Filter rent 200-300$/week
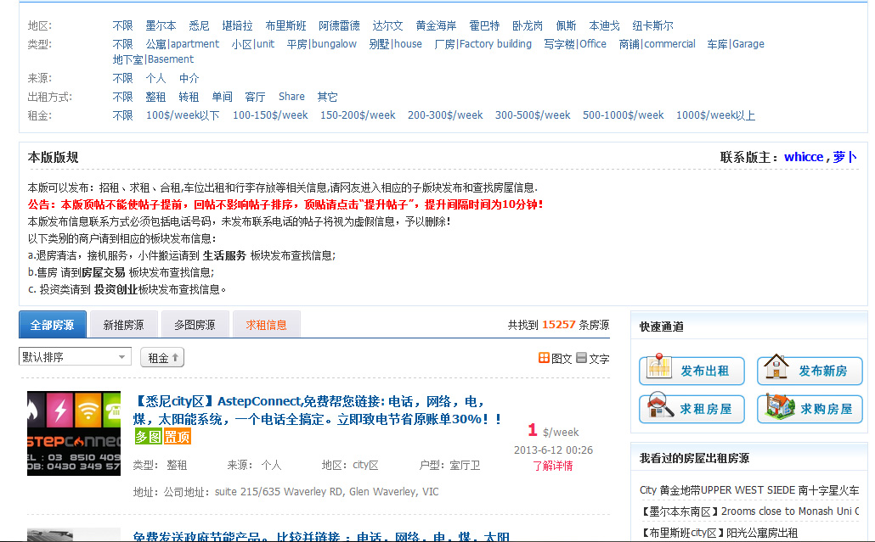Screen dimensions: 875x542 pos(445,115)
